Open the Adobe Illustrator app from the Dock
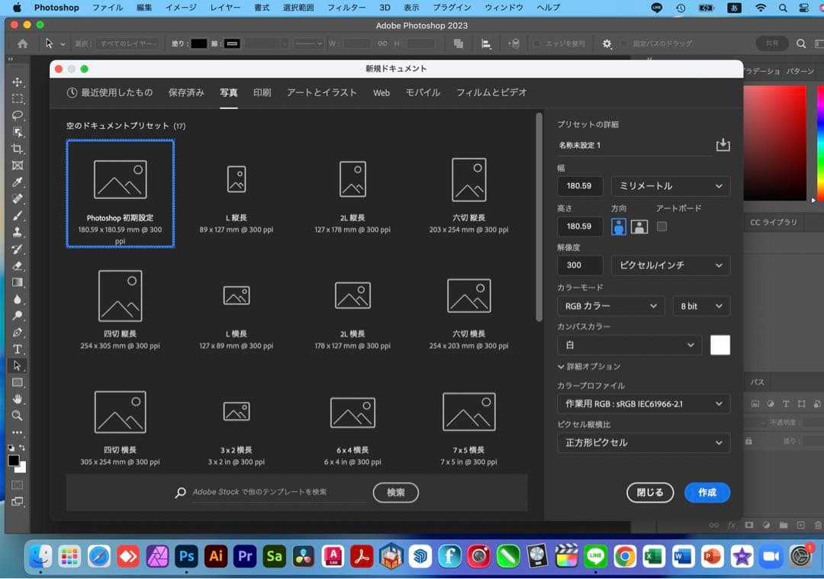The image size is (824, 579). (x=215, y=557)
